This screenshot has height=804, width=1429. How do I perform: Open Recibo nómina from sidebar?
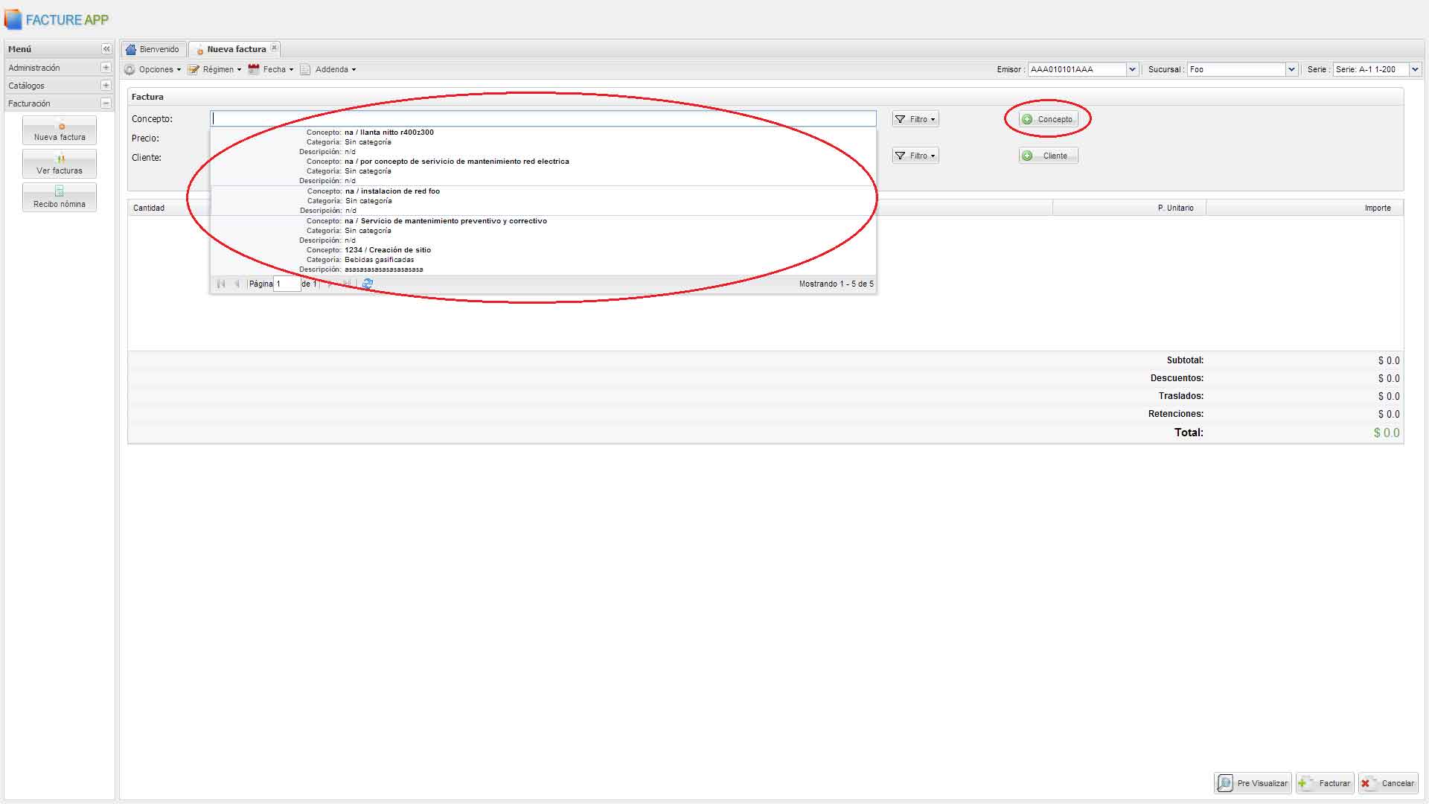(x=60, y=198)
